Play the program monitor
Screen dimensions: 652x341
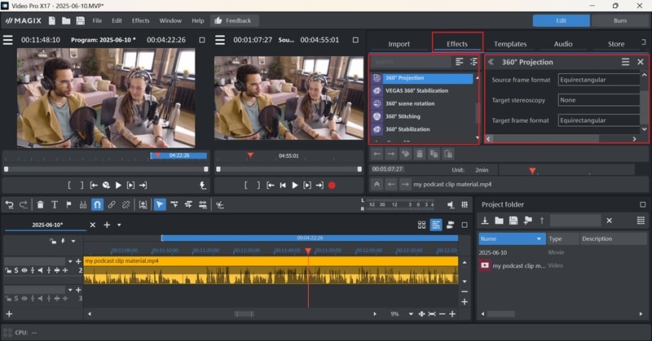(x=118, y=186)
